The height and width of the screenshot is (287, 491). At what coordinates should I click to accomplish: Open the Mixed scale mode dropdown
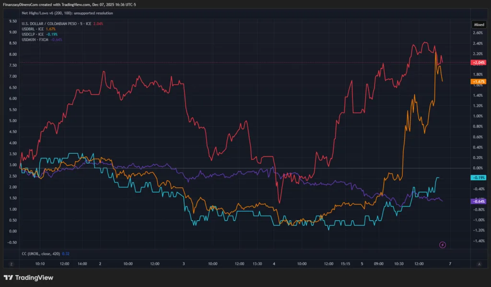click(x=479, y=24)
